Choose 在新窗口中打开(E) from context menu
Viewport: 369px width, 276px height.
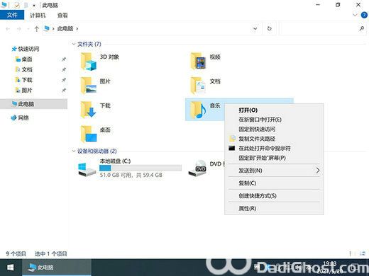tap(274, 120)
